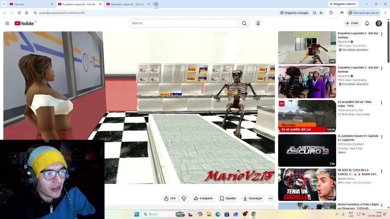This screenshot has width=390, height=219.
Task: Visit FZSTUDIOS LOQUENDO channel
Action: click(x=351, y=144)
